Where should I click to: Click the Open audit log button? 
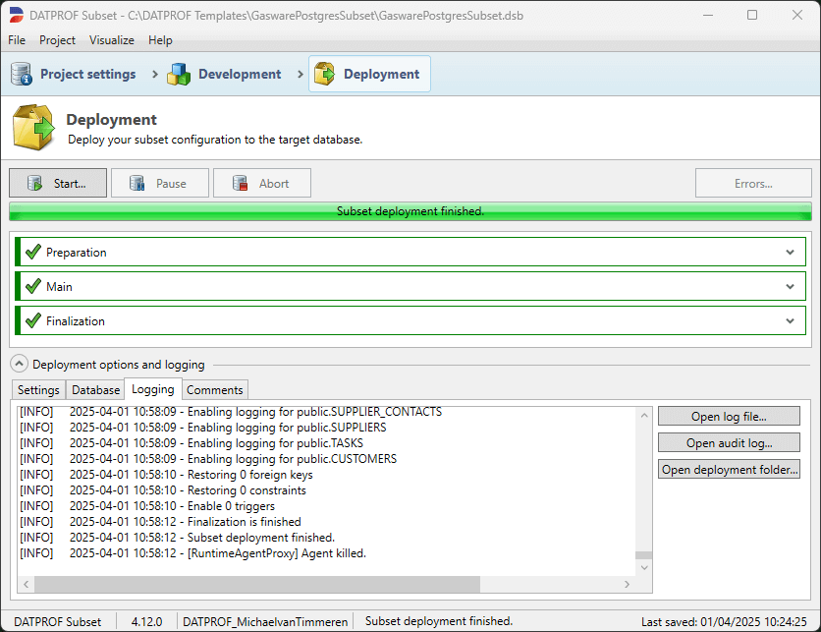728,442
